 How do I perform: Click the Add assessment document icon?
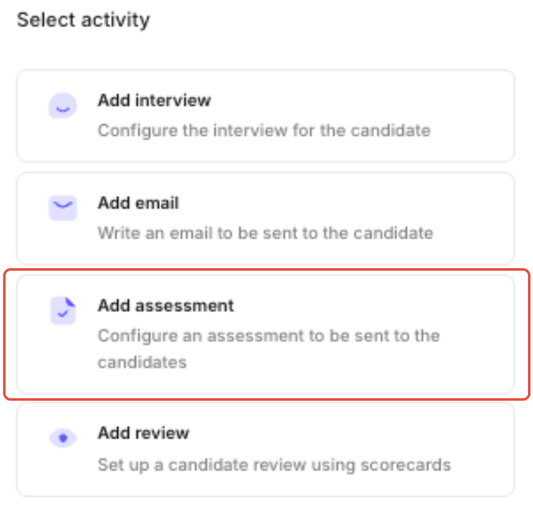(62, 310)
